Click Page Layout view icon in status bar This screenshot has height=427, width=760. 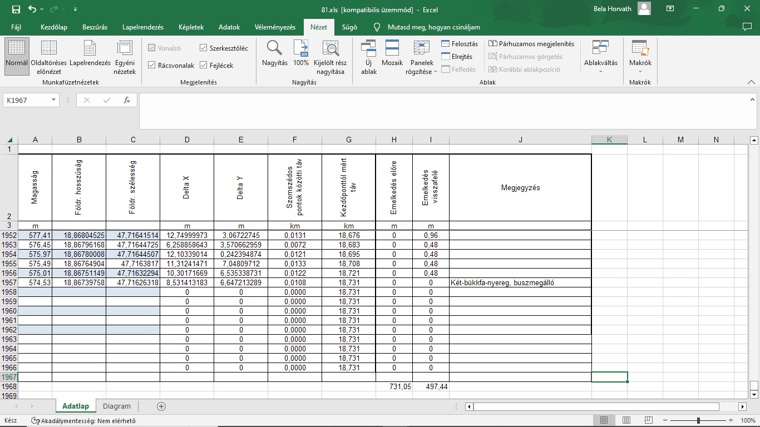pos(626,420)
